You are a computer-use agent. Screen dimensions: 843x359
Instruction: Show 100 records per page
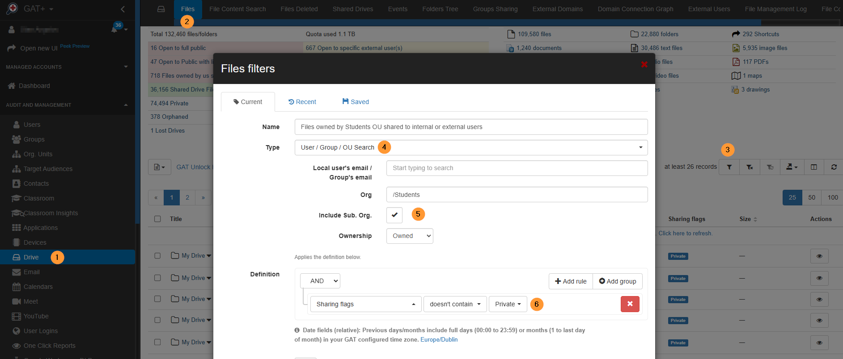tap(833, 197)
